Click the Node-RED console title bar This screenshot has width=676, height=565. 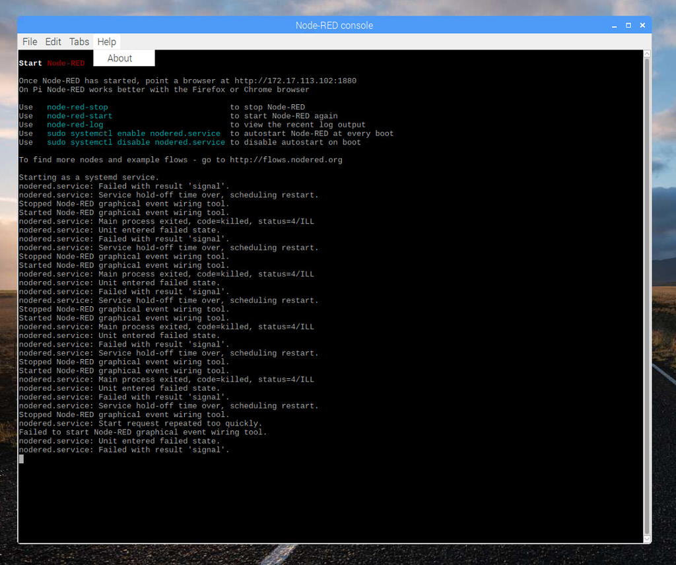(x=334, y=25)
